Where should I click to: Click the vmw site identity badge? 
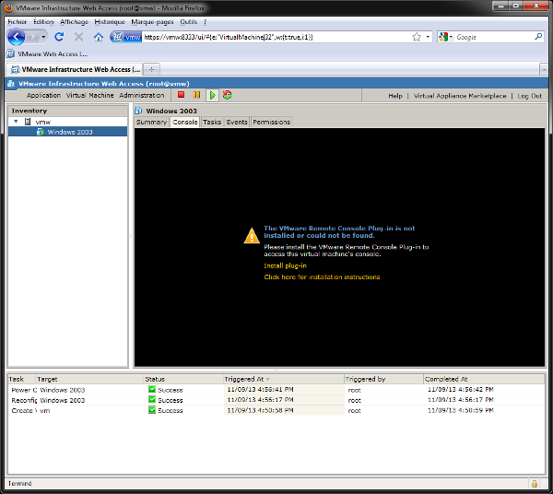tap(126, 37)
